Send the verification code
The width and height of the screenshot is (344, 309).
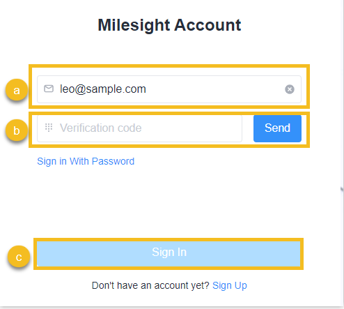click(x=277, y=128)
